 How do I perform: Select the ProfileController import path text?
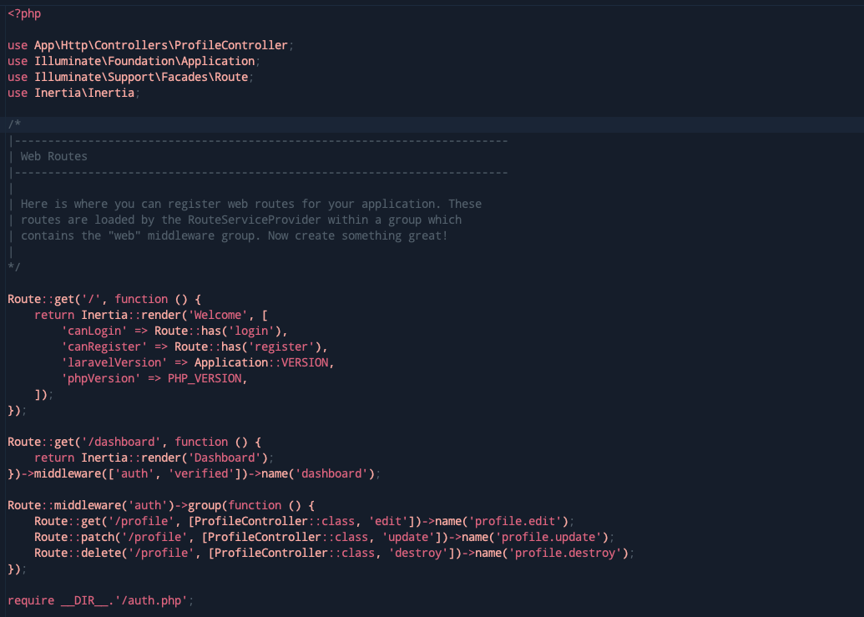pyautogui.click(x=163, y=45)
